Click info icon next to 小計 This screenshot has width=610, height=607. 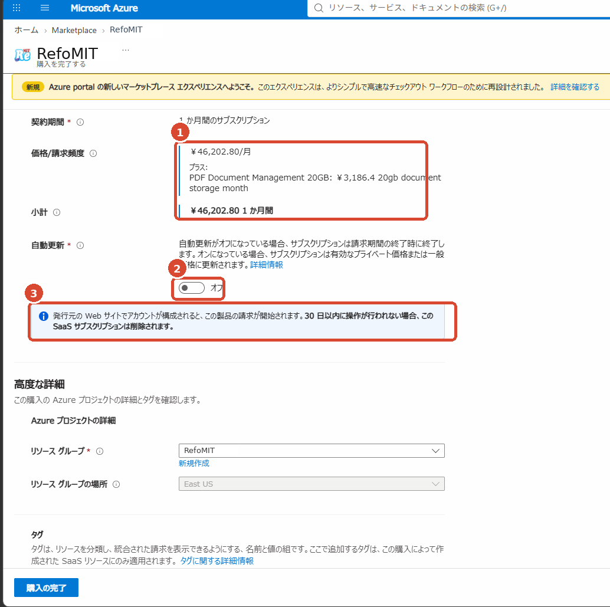[57, 212]
